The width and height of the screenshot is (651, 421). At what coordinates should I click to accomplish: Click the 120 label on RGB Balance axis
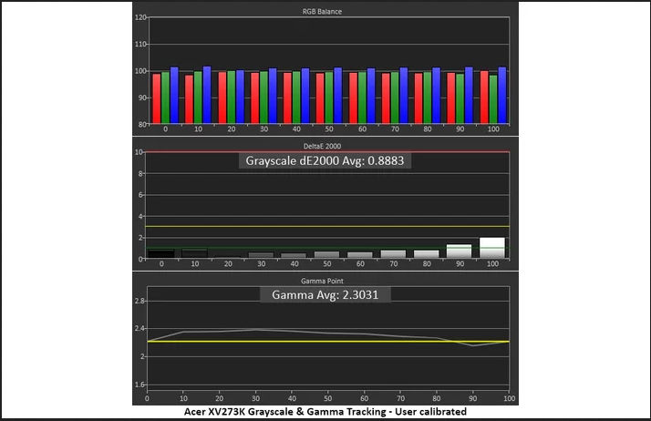pyautogui.click(x=139, y=18)
